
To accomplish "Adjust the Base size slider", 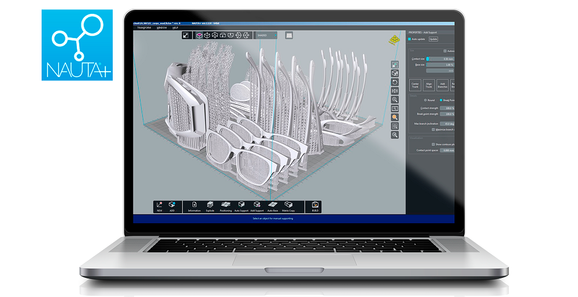I will point(440,65).
